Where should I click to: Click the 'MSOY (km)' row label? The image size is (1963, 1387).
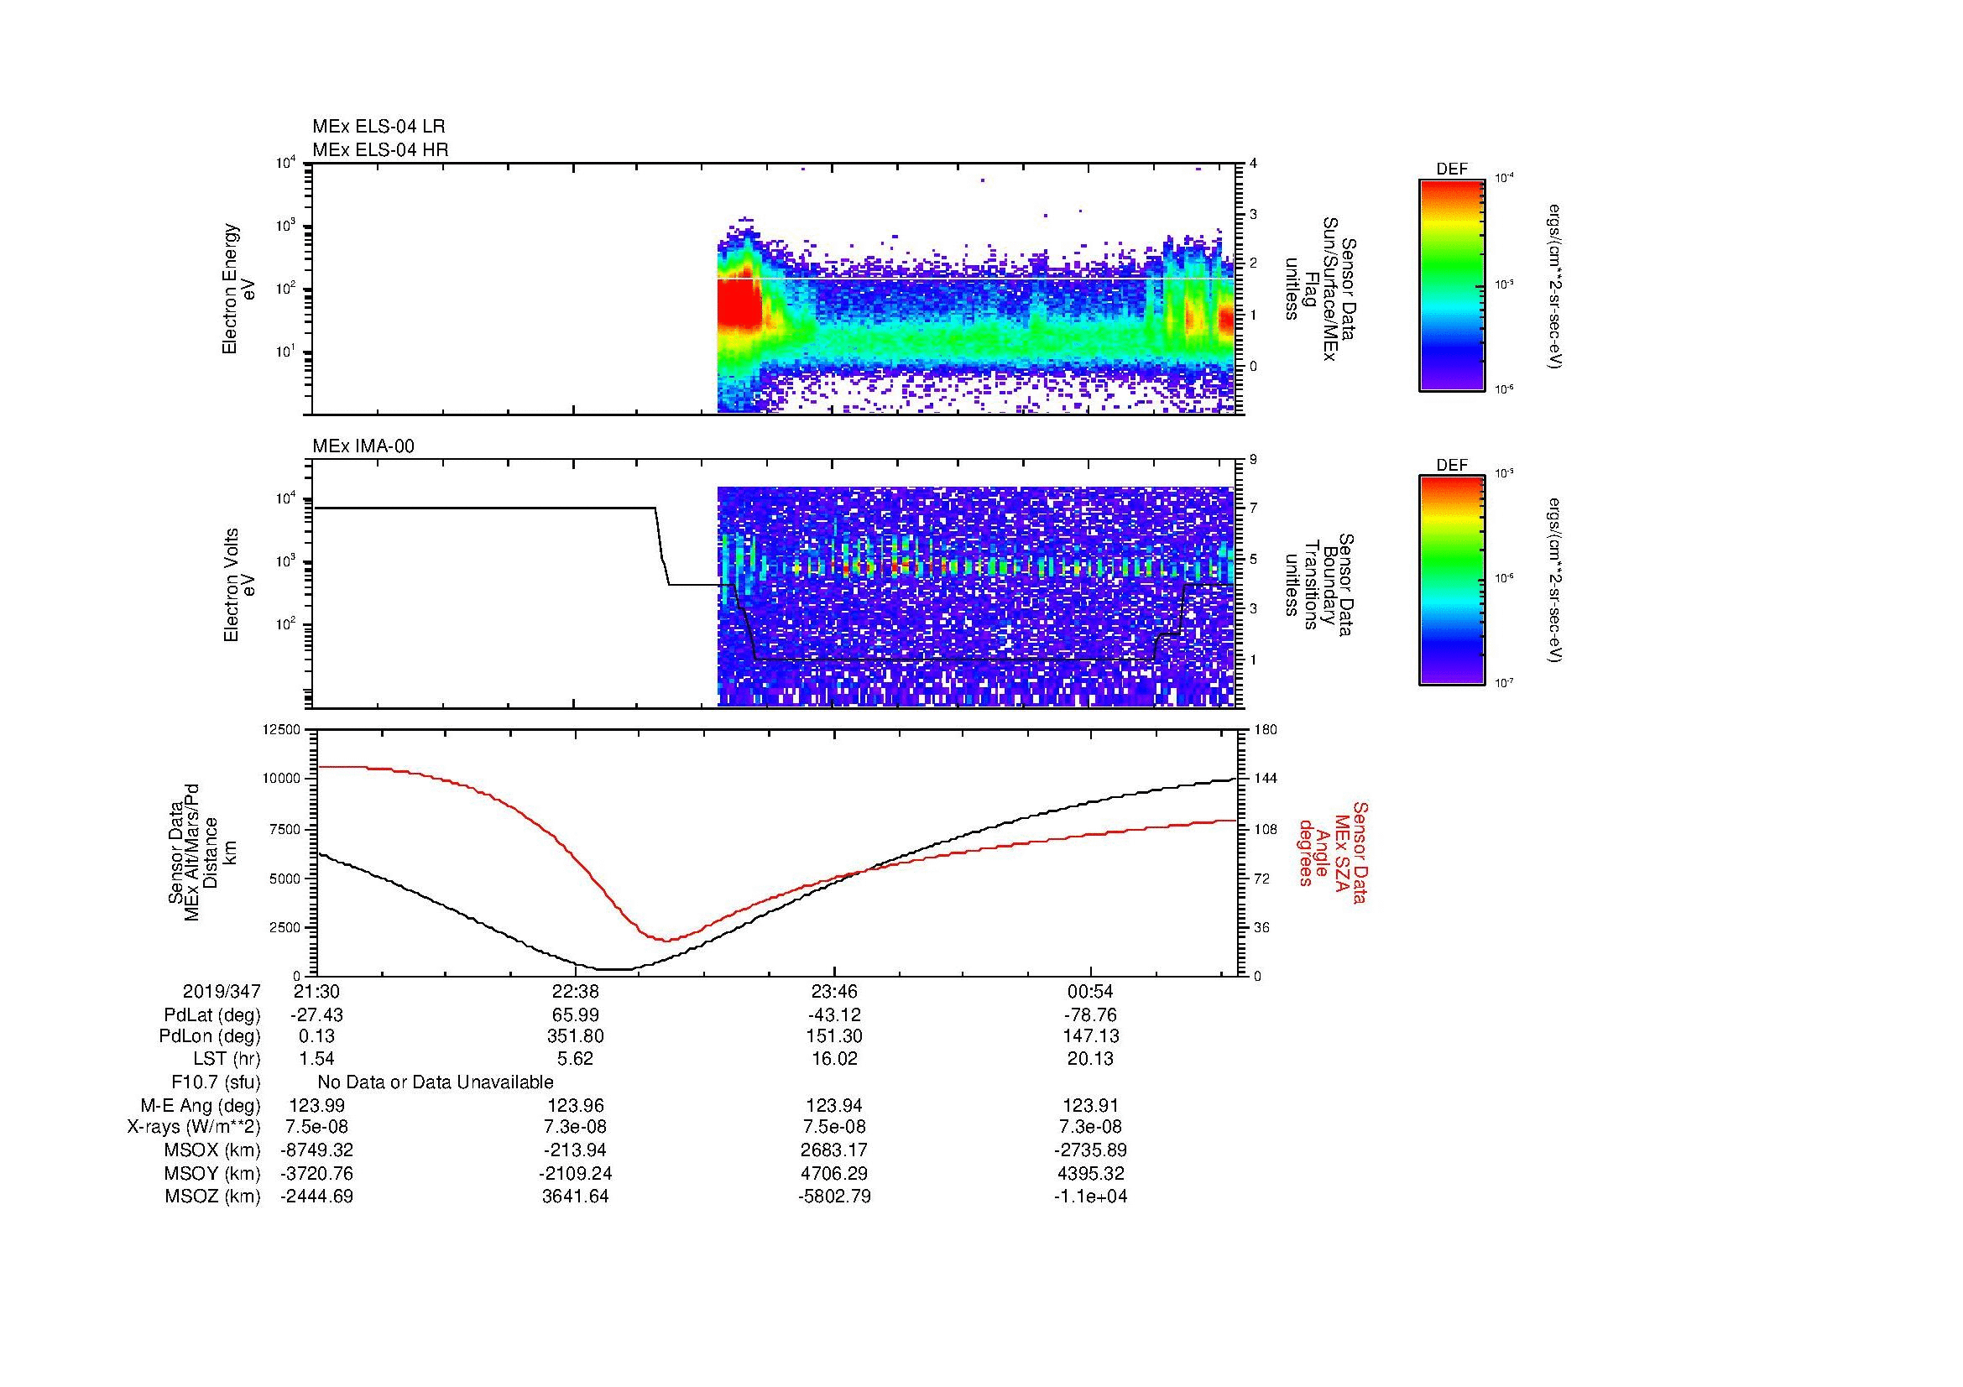212,1174
